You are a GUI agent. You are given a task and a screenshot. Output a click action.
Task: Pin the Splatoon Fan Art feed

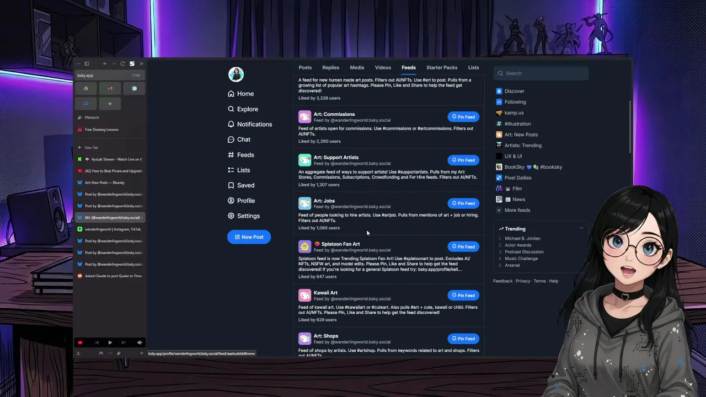[463, 246]
